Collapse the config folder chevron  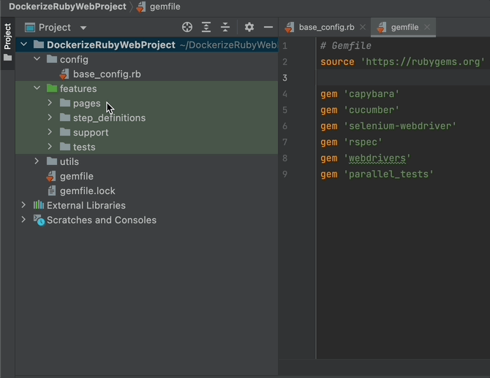(37, 58)
